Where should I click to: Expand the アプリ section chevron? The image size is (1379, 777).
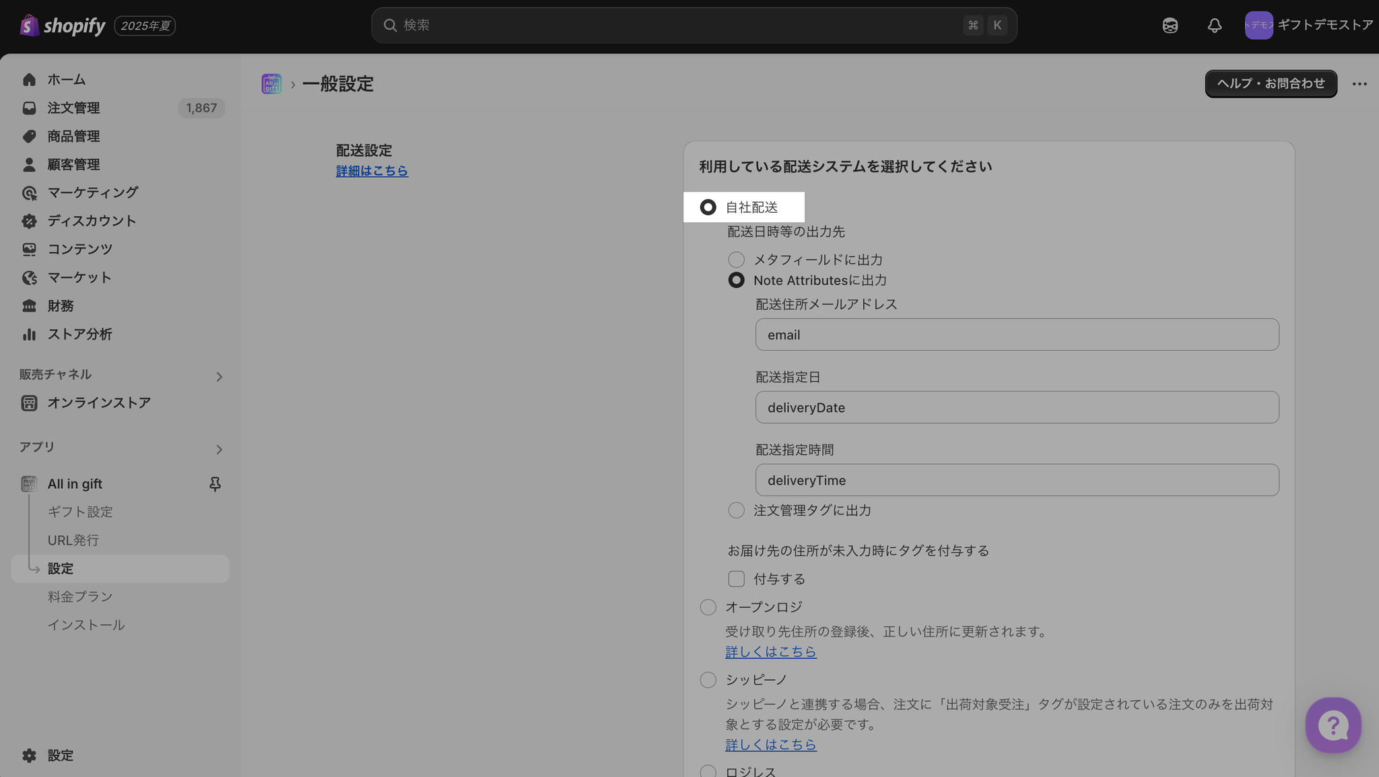click(219, 450)
